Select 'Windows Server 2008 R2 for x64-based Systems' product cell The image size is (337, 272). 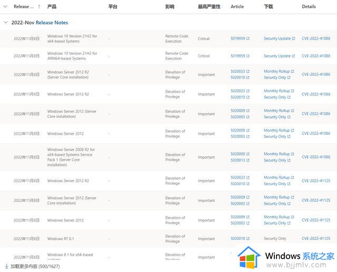pos(71,157)
